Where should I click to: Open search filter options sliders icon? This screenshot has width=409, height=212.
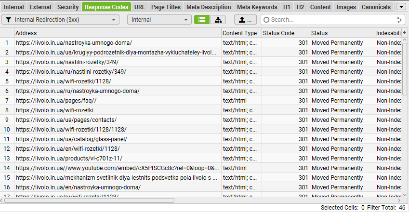399,20
